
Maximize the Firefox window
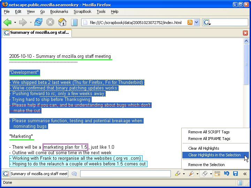[x=241, y=5]
